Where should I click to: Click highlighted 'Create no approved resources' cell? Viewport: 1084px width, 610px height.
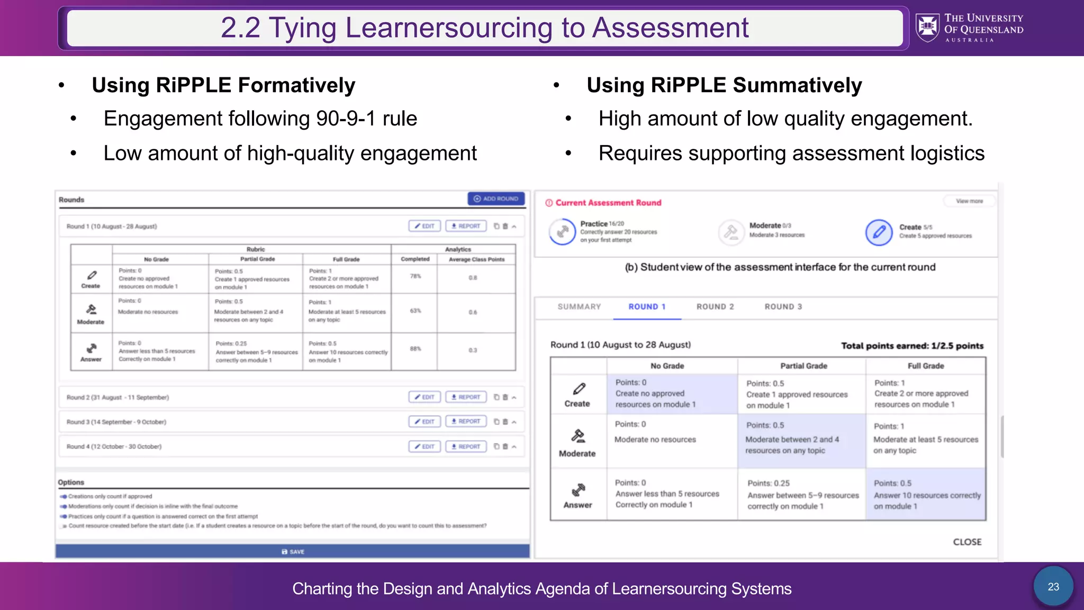672,394
